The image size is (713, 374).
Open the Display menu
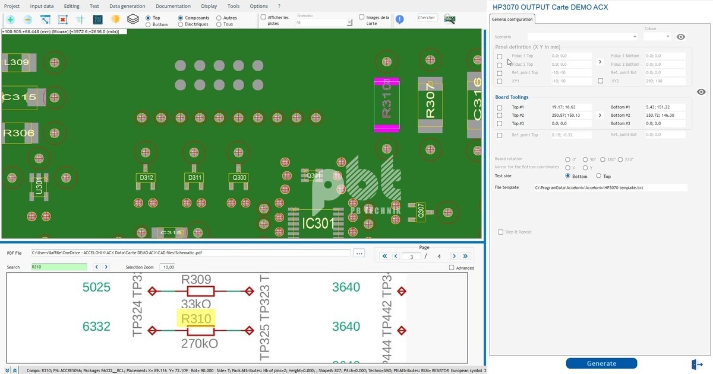[209, 6]
